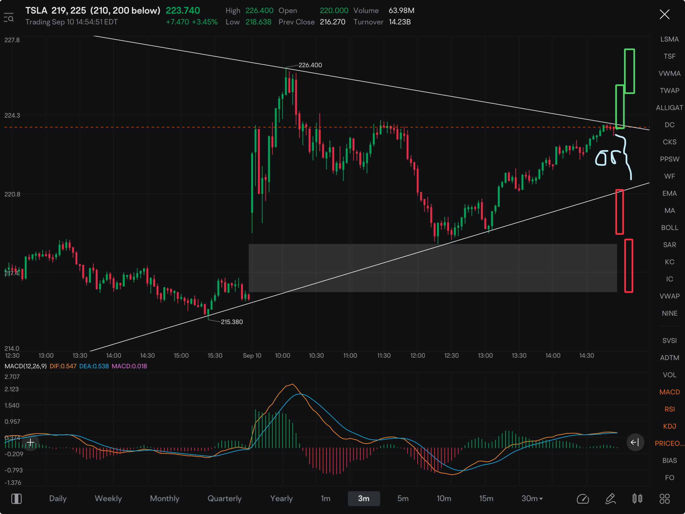Enable the DC indicator
Image resolution: width=685 pixels, height=514 pixels.
pos(669,125)
